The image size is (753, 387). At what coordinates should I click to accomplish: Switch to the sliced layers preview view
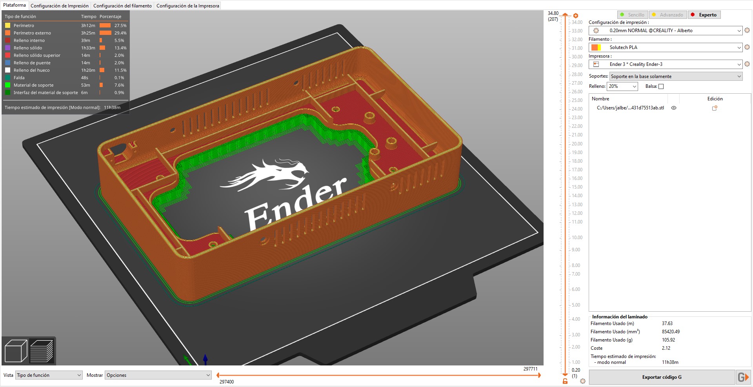pos(42,351)
